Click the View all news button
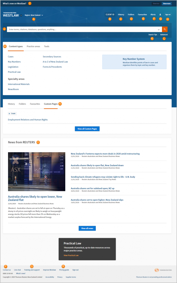Screen dimensions: 177x283 (87, 228)
